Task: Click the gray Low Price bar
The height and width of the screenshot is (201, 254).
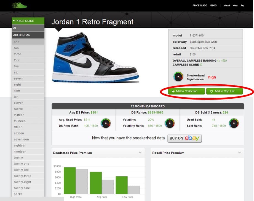Action: 134,190
